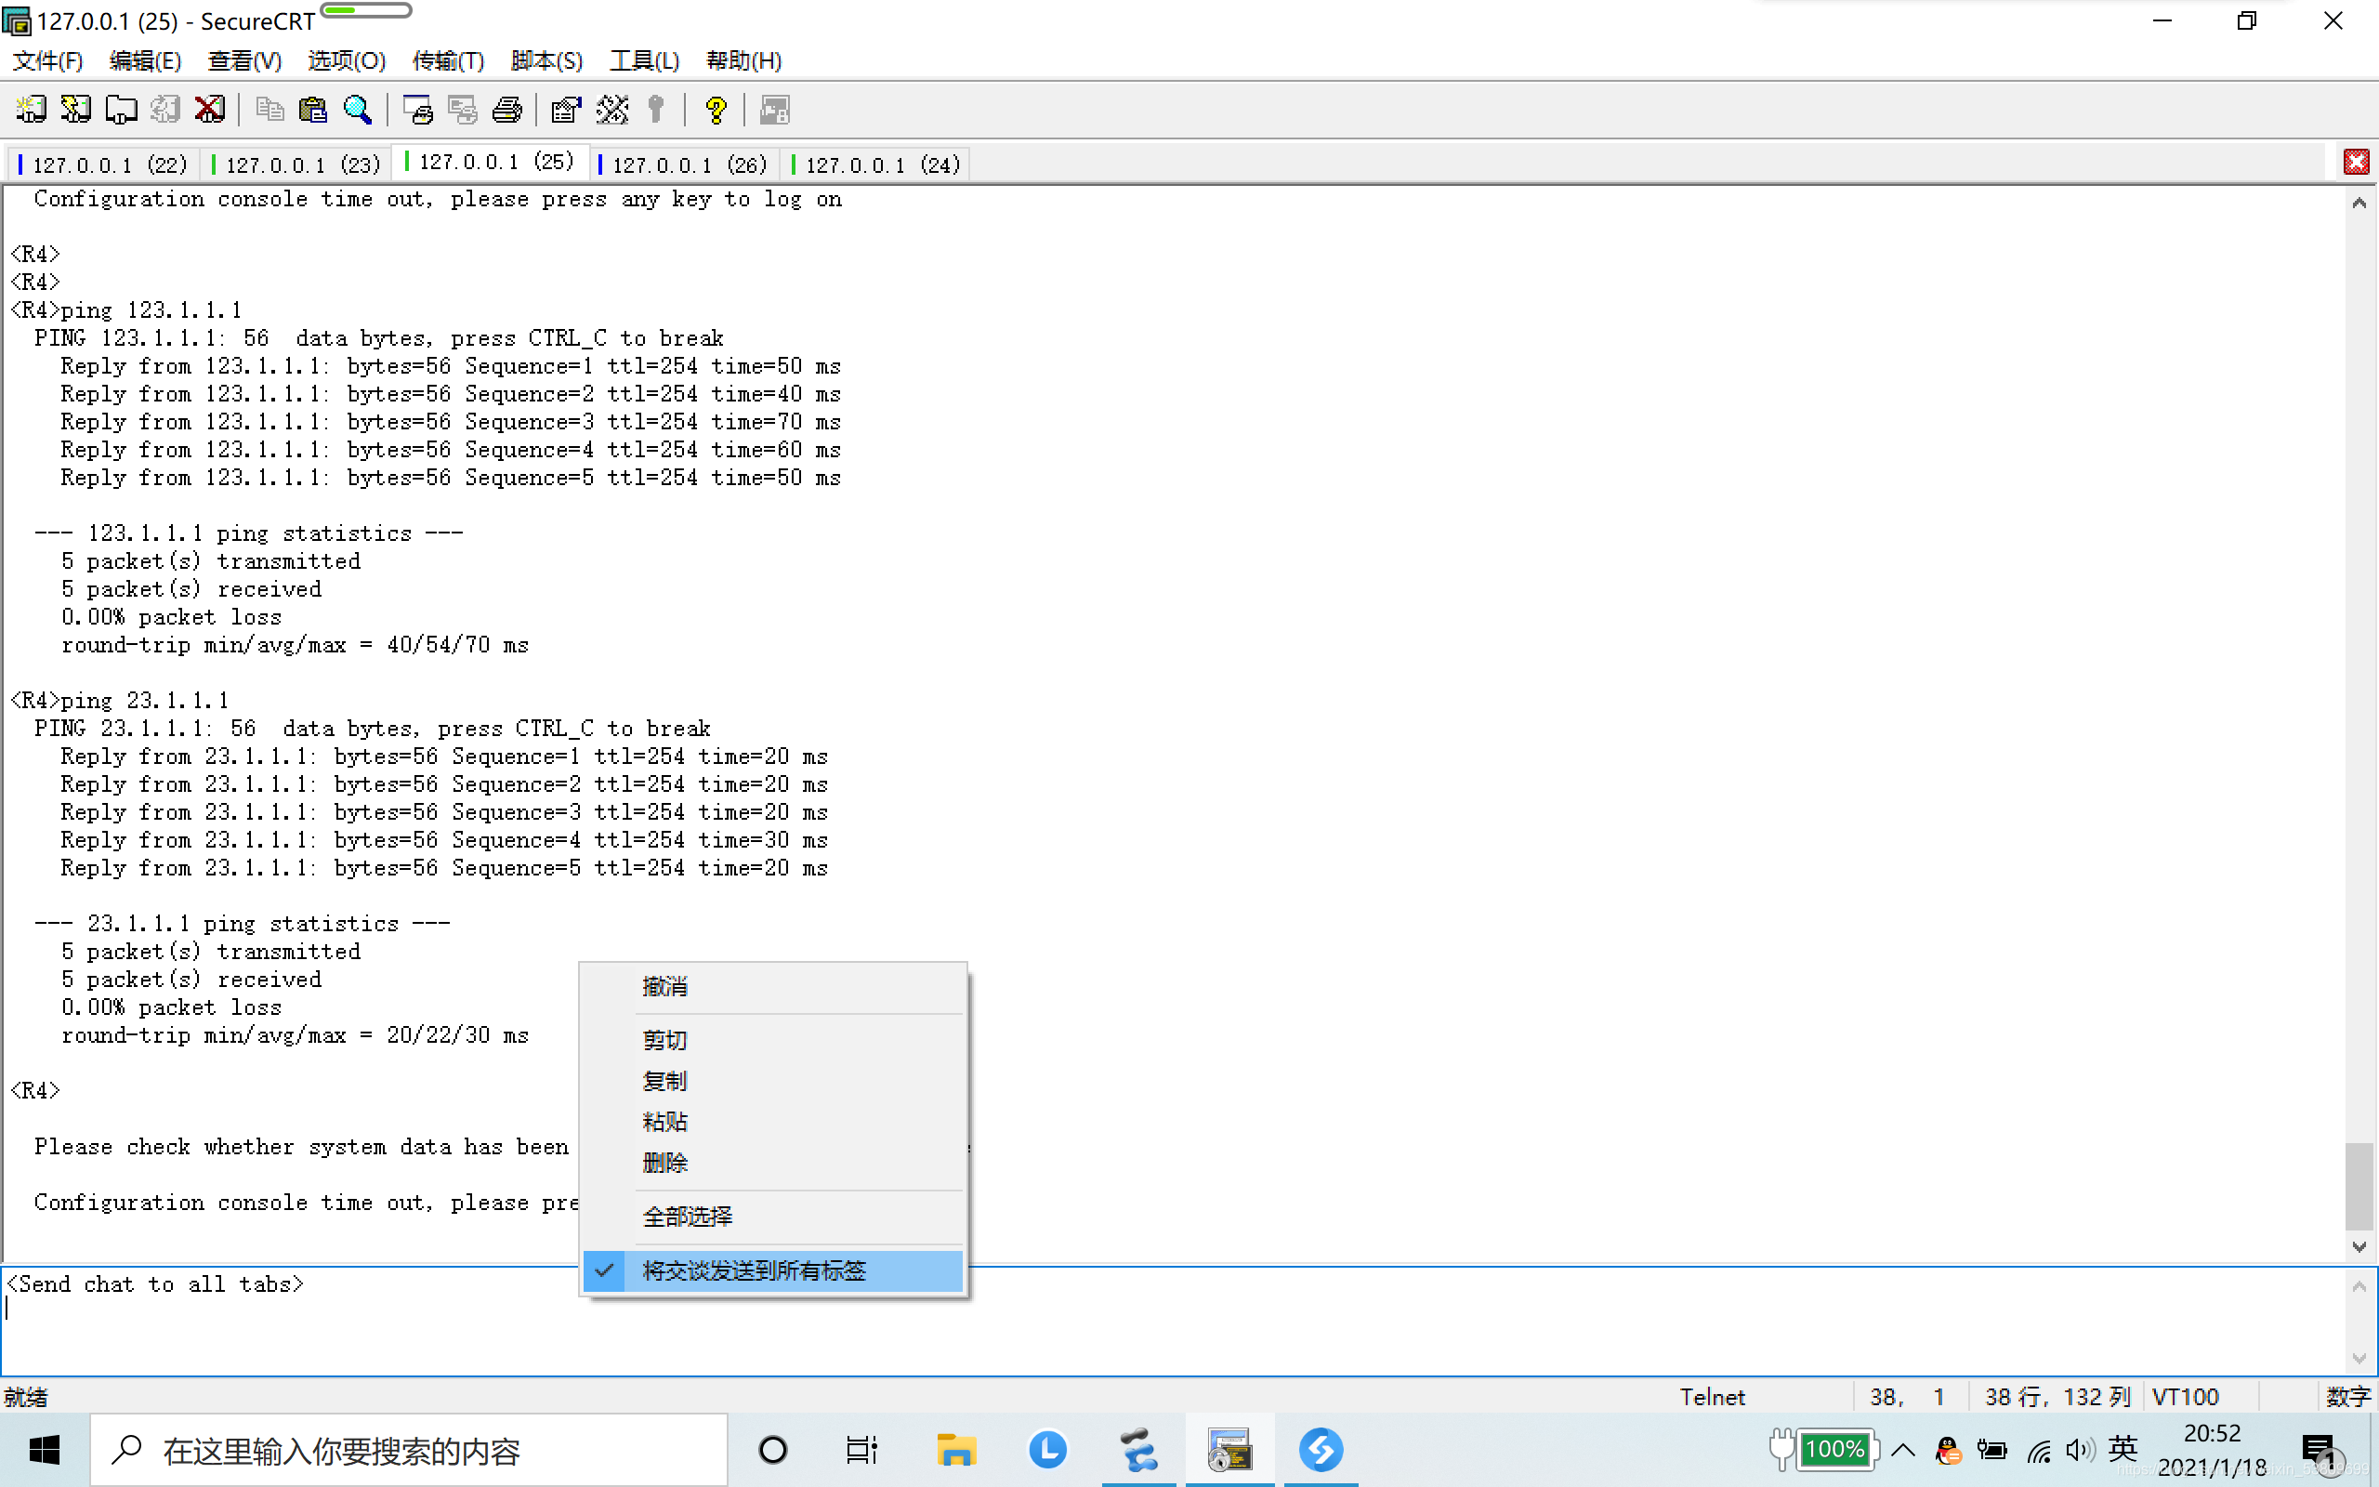Viewport: 2379px width, 1487px height.
Task: Open the Windows Start menu
Action: pos(45,1450)
